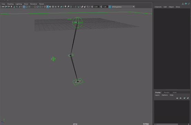Viewport: 191px width, 125px height.
Task: Click the gamma icon beside 1.00 field
Action: coord(101,7)
